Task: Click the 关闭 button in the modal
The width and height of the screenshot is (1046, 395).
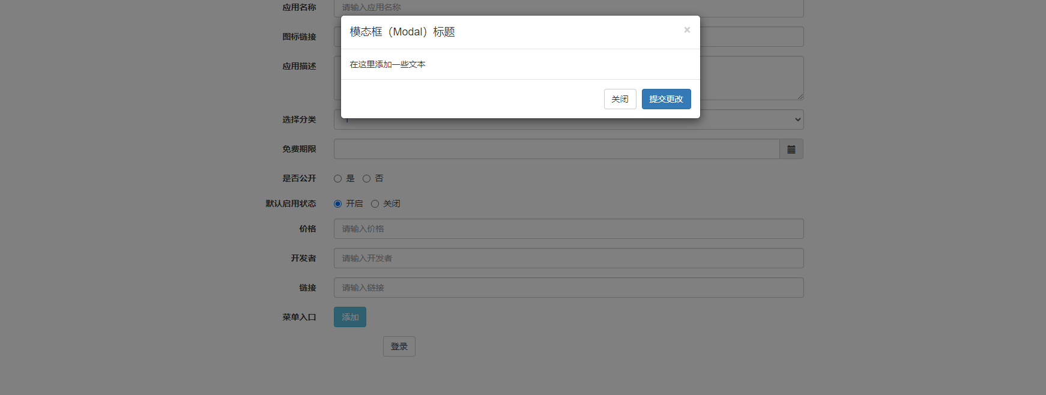Action: pos(620,99)
